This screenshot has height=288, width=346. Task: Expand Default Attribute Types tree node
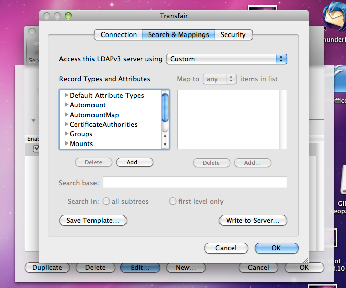point(66,95)
